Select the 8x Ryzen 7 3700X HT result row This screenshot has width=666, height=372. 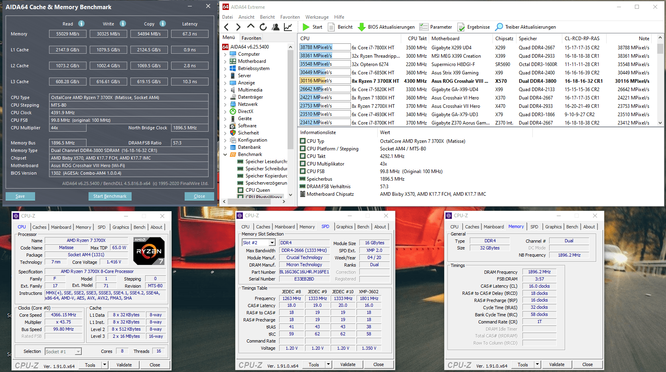477,81
